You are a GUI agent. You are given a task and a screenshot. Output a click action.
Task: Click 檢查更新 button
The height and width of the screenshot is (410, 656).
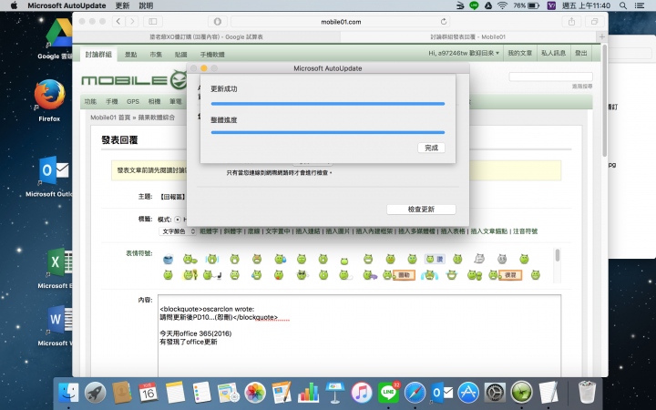[421, 210]
